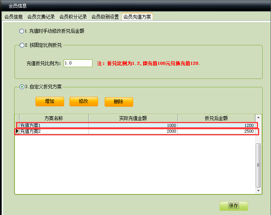
Task: Click the 修改 button
Action: click(x=84, y=101)
